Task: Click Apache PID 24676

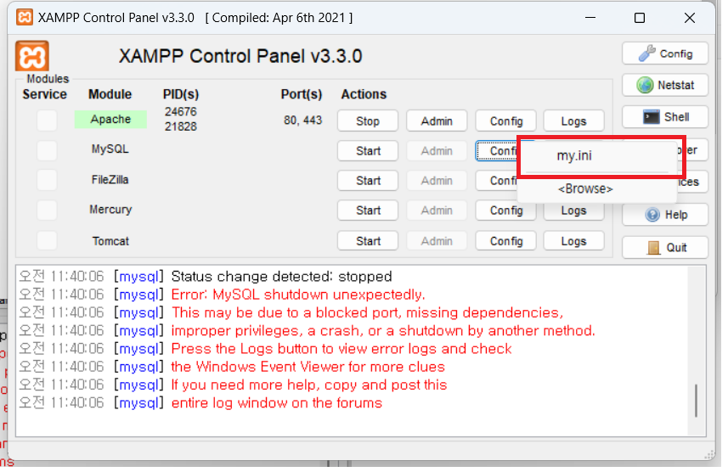Action: point(181,112)
